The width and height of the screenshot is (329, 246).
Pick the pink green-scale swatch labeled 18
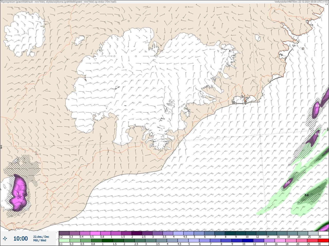291,241
